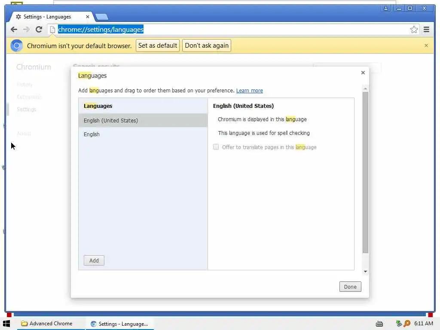Open History in the faded sidebar

point(24,85)
